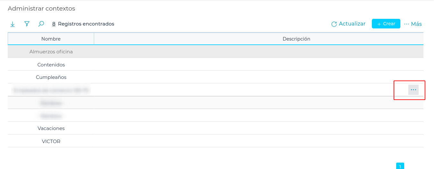Open the Cumpleaños context entry
The width and height of the screenshot is (434, 169).
tap(51, 77)
